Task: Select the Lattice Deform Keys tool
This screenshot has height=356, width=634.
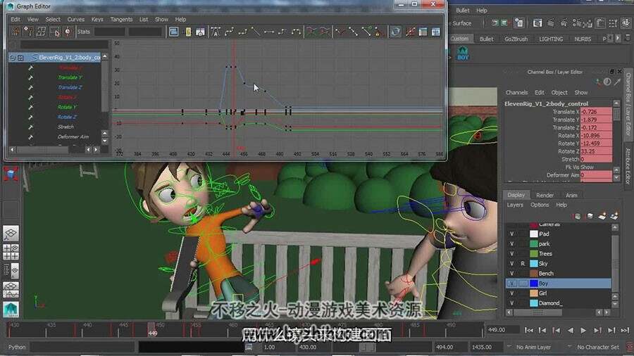Action: (x=42, y=32)
